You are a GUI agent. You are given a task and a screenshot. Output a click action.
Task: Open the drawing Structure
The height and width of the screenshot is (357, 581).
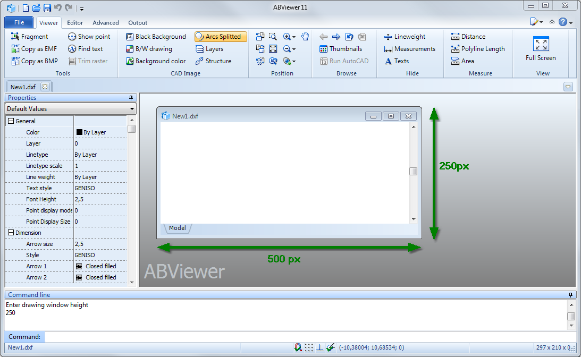point(214,61)
